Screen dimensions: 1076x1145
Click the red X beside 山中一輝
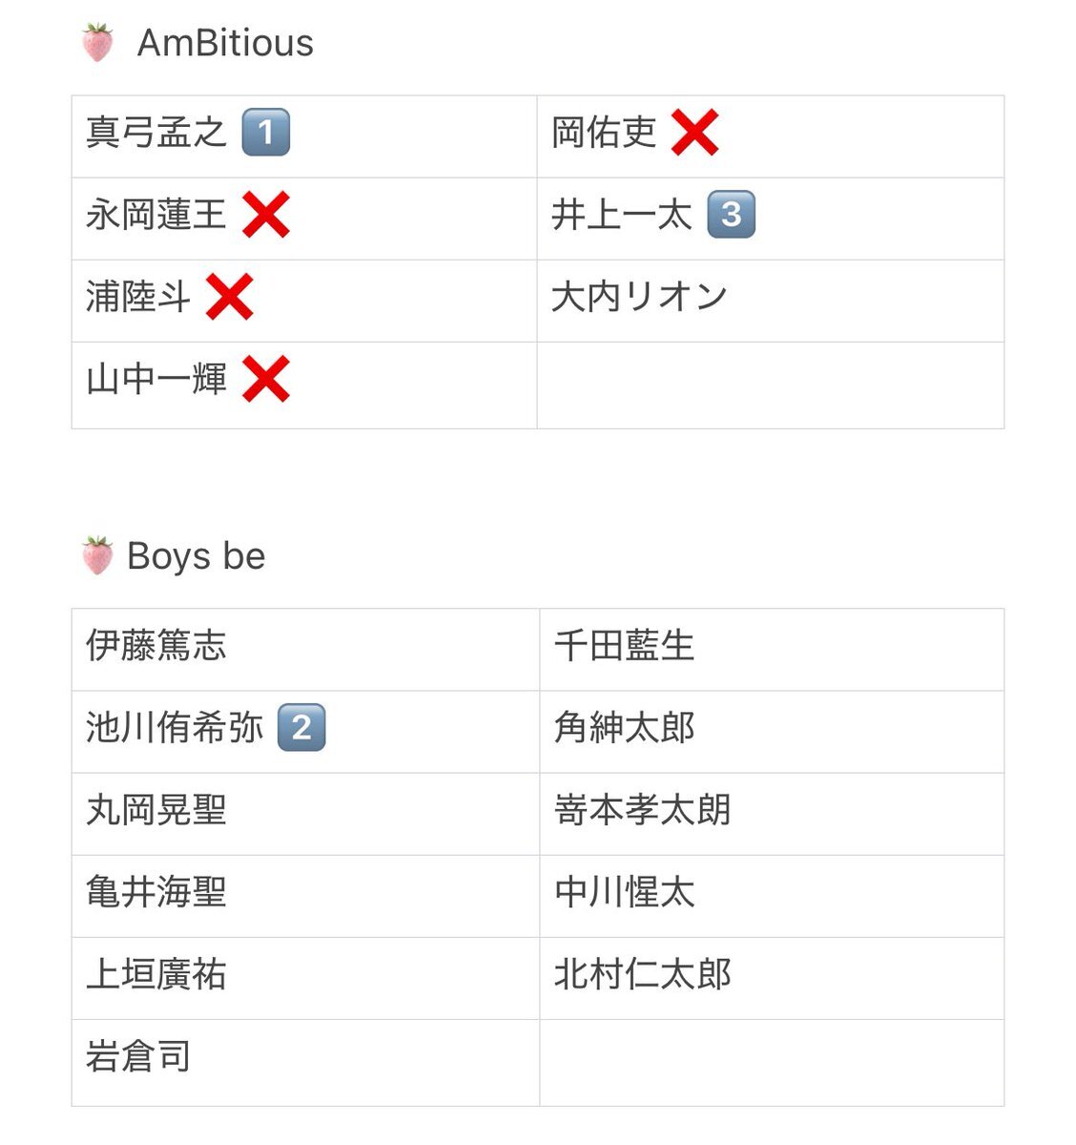[265, 380]
